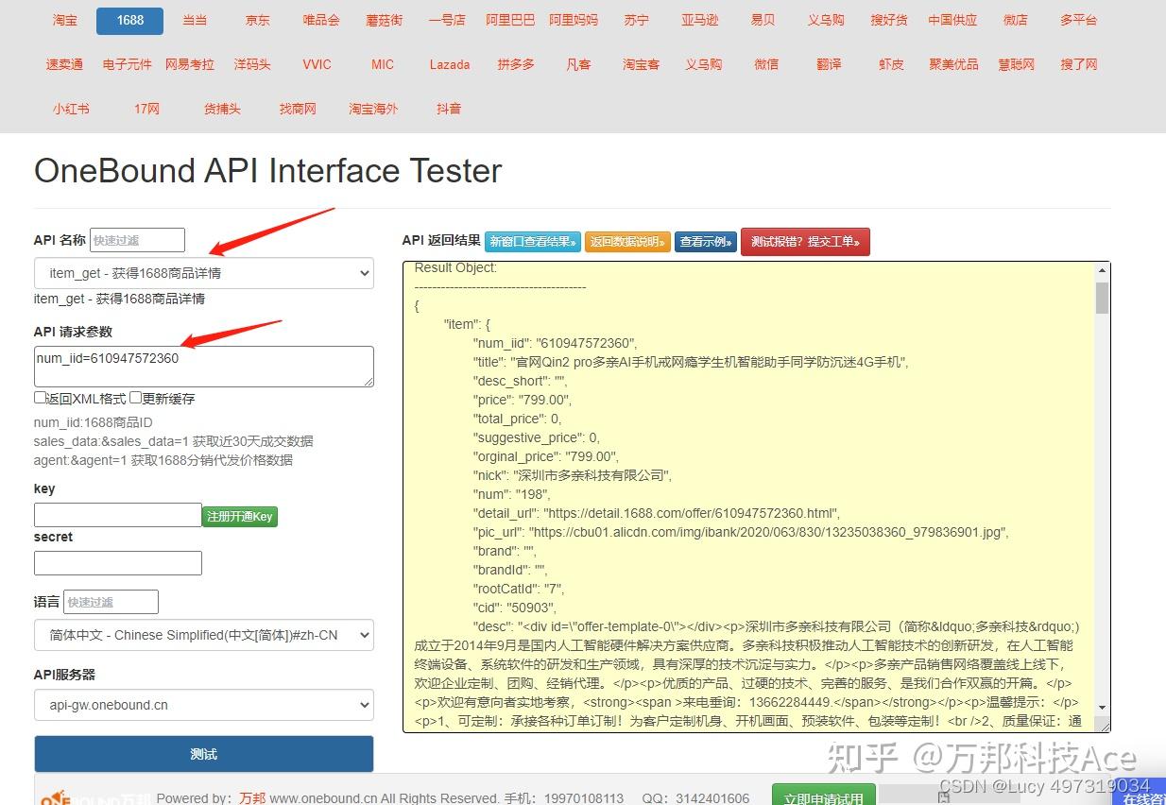Open the API服务器 dropdown
The width and height of the screenshot is (1166, 805).
203,705
